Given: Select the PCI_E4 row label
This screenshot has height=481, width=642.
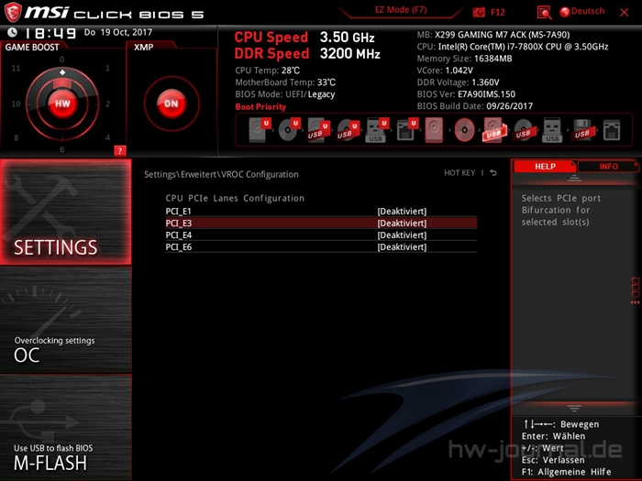Looking at the screenshot, I should [179, 235].
